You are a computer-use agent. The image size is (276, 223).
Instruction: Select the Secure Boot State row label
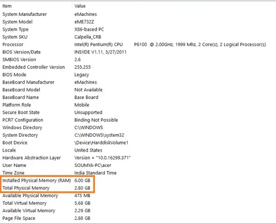point(21,112)
